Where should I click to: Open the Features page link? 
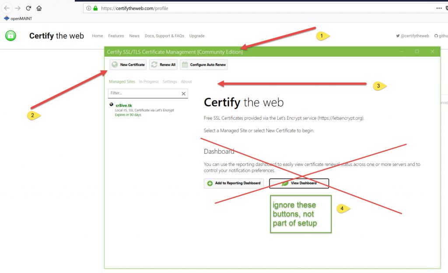click(x=116, y=36)
